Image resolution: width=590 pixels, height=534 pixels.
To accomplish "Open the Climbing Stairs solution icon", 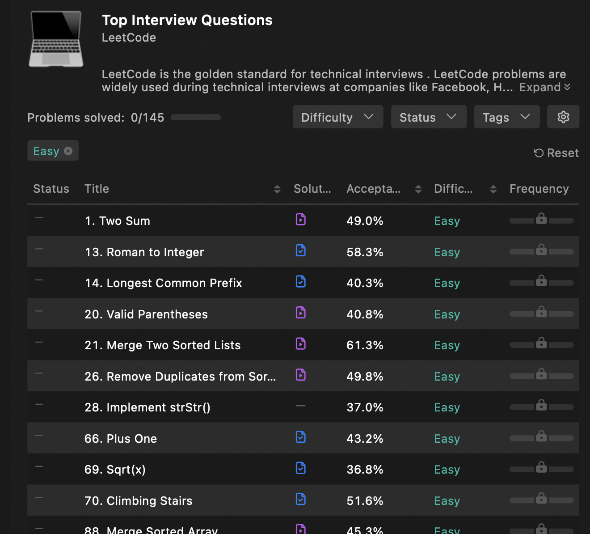I will coord(300,499).
